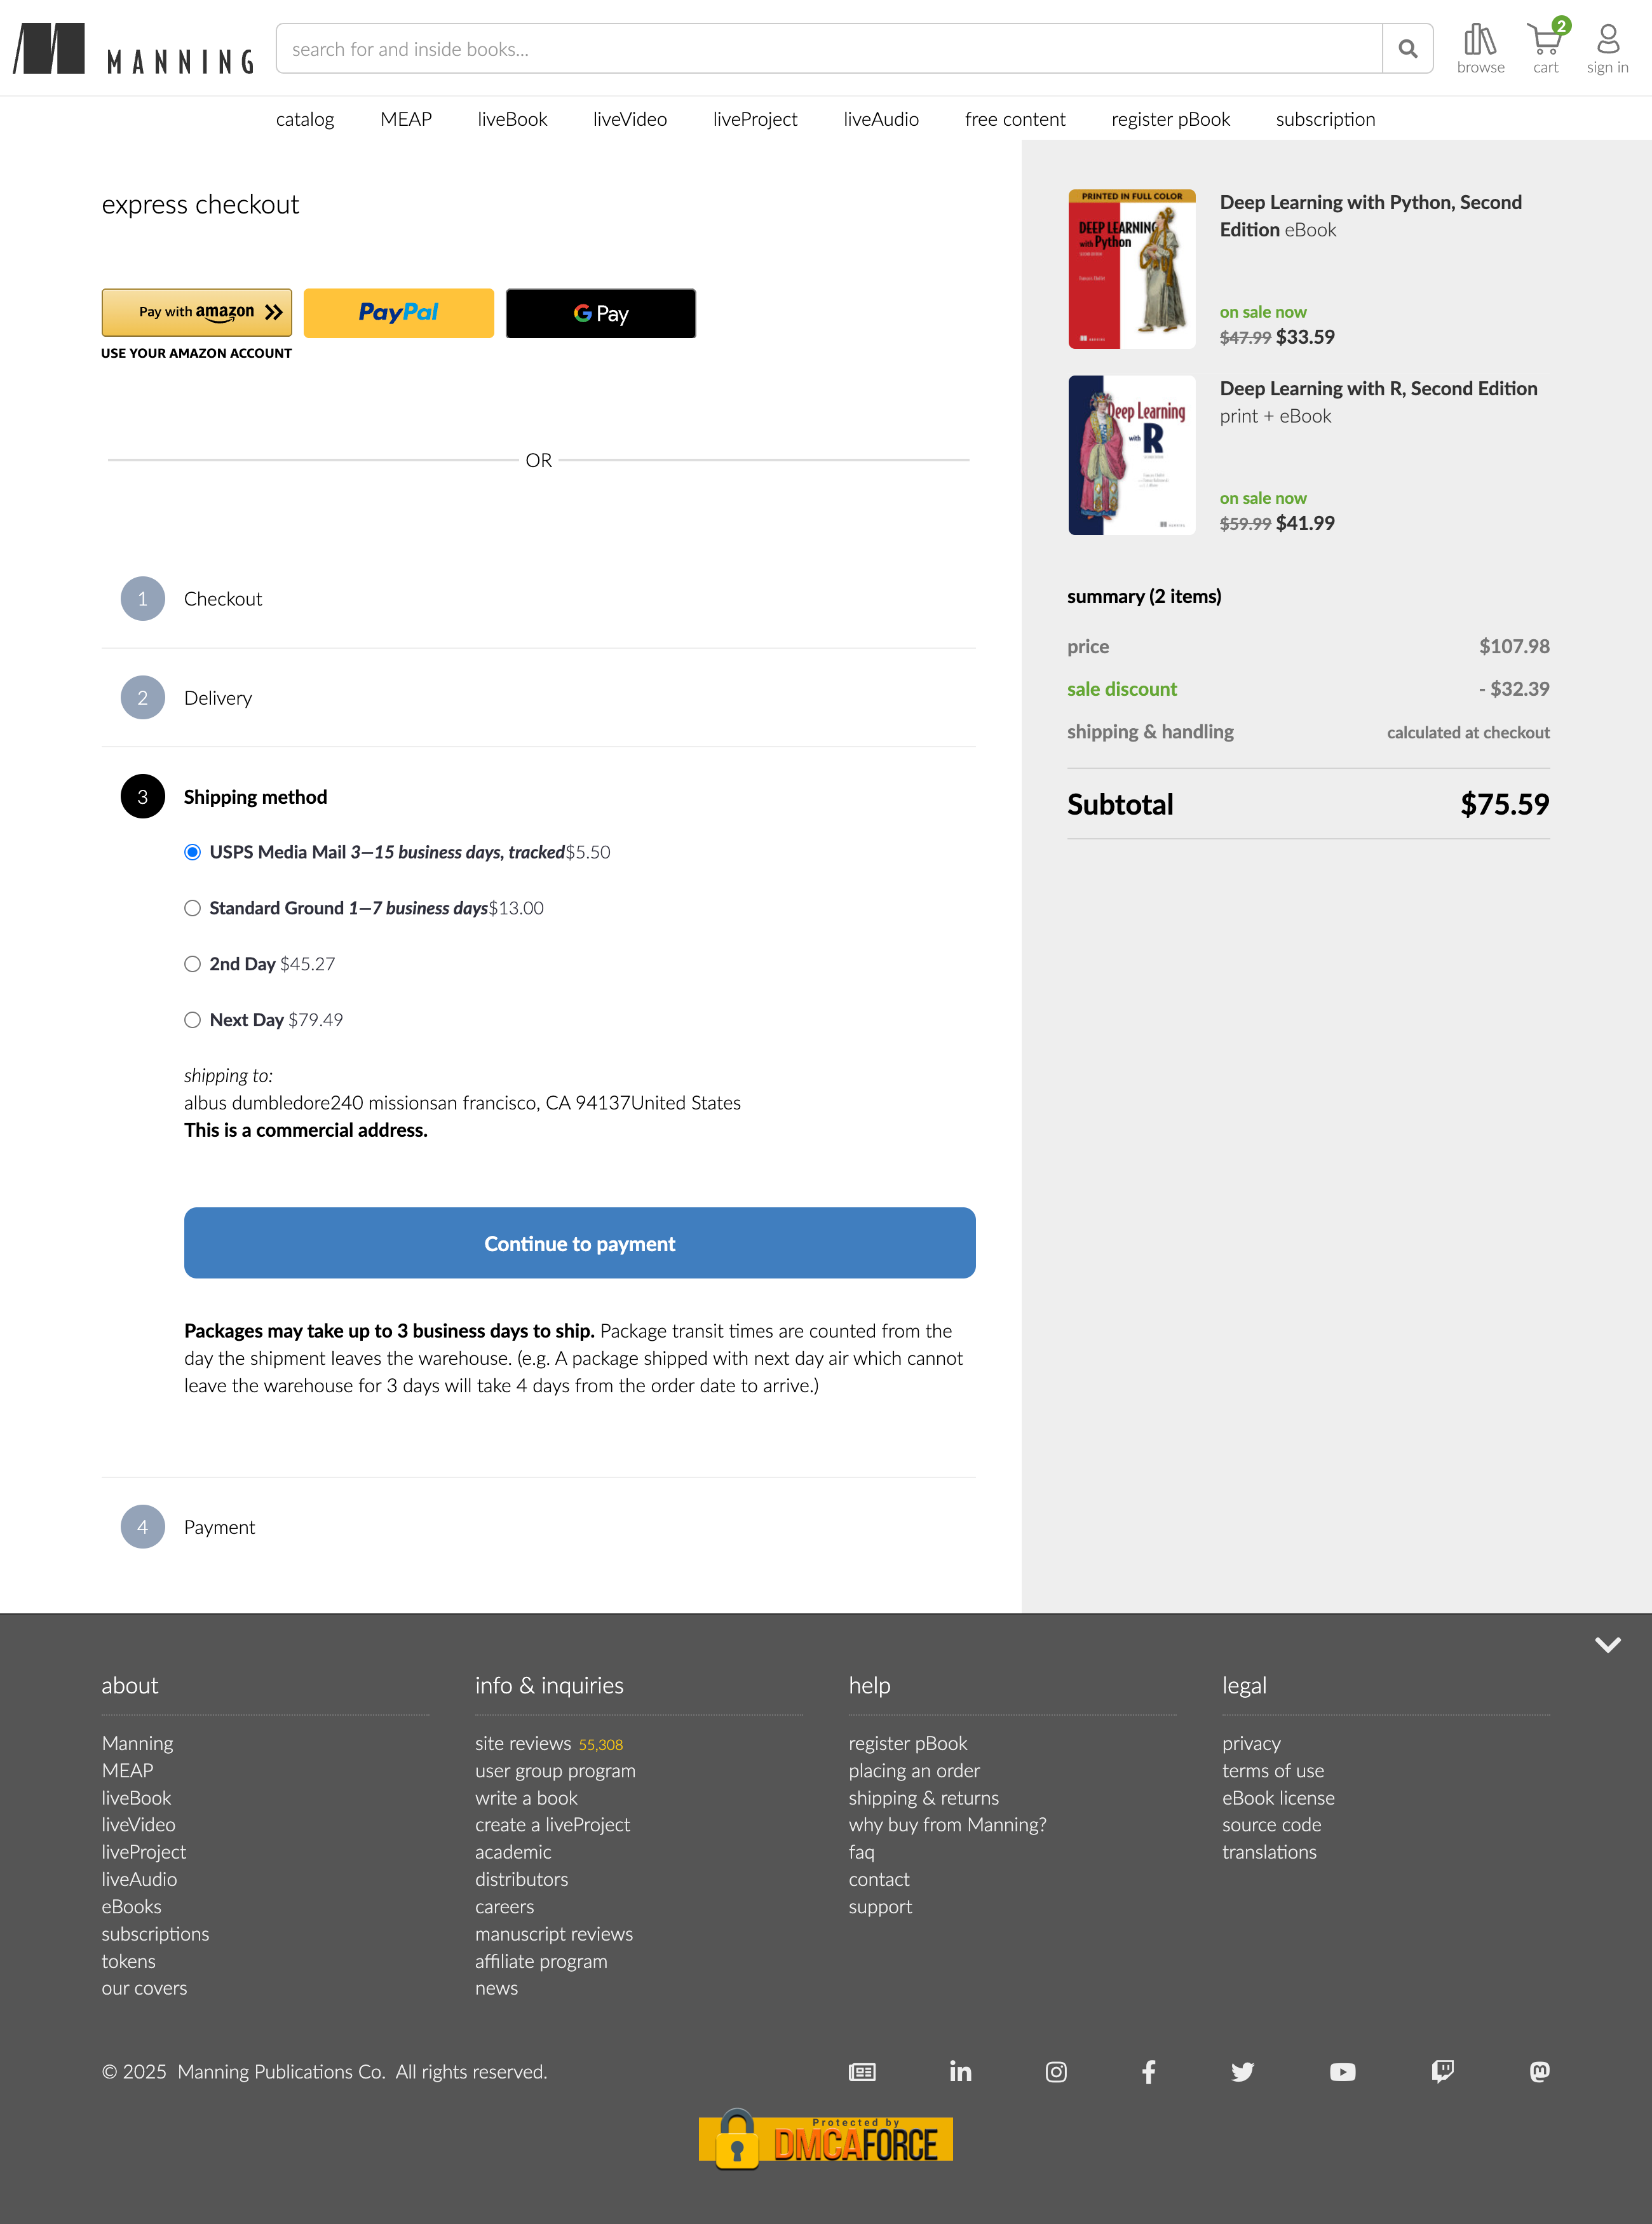Image resolution: width=1652 pixels, height=2224 pixels.
Task: Open the browse books icon
Action: (1480, 45)
